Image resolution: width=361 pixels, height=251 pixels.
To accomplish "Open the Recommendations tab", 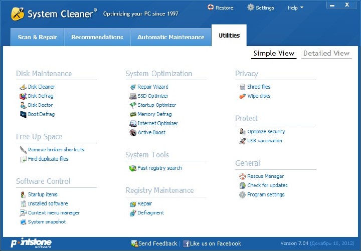I will [x=97, y=37].
